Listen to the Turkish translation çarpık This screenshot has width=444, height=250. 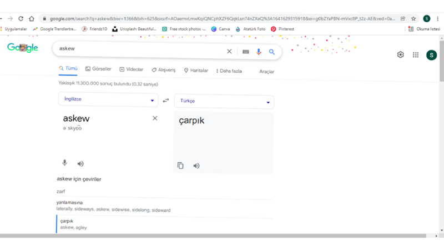coord(196,166)
